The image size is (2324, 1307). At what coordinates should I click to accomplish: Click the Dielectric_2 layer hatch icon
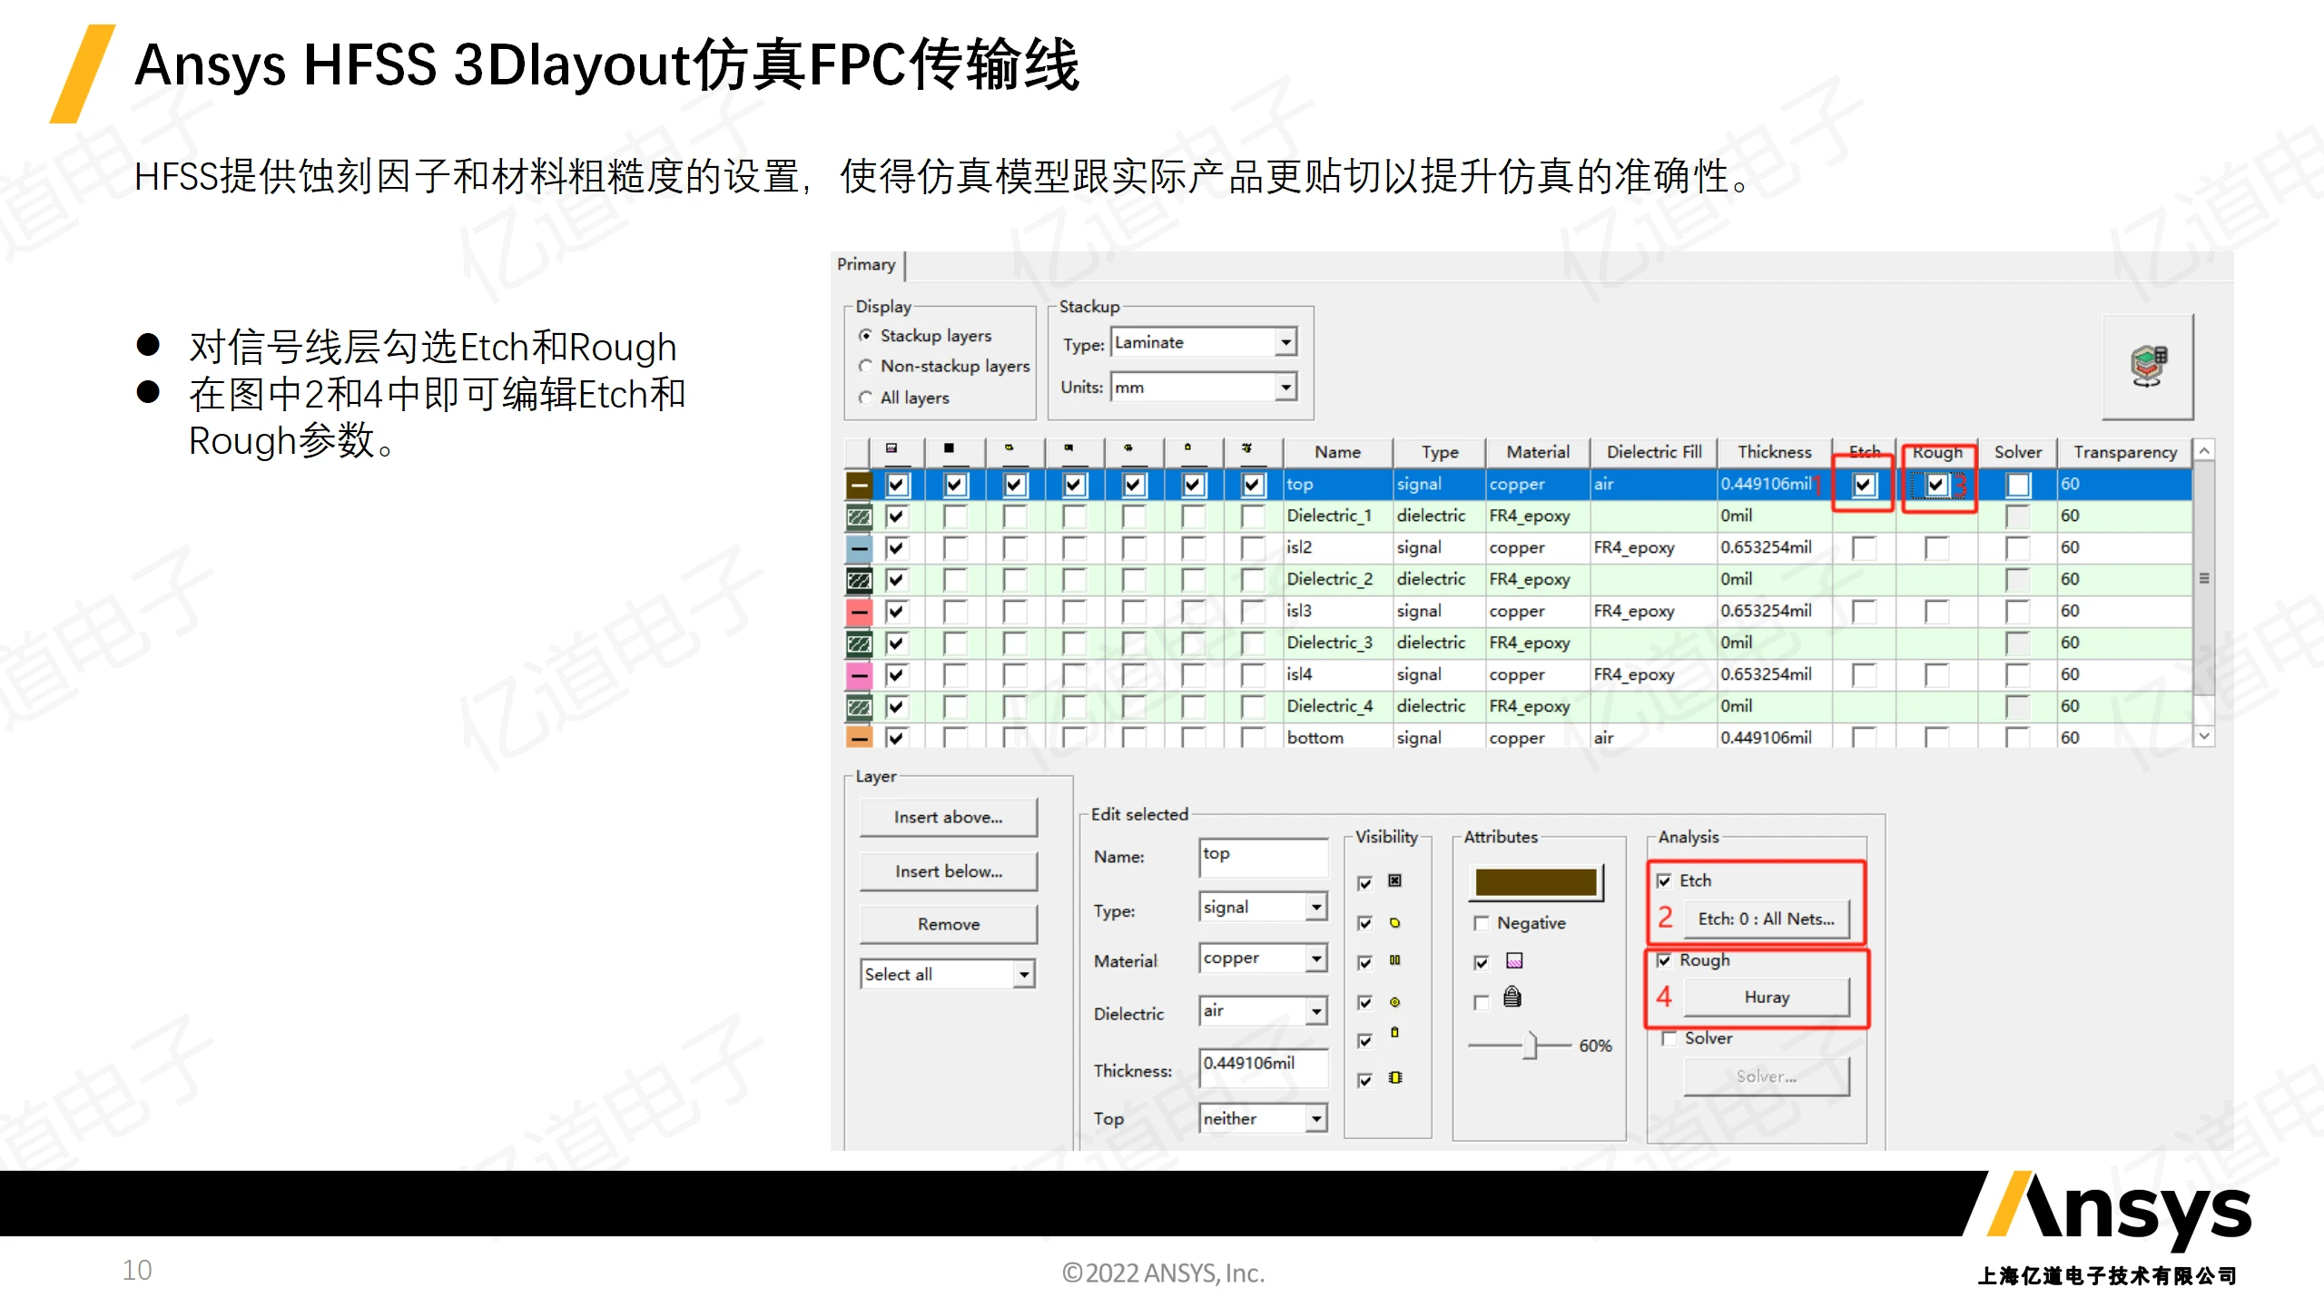pyautogui.click(x=859, y=580)
